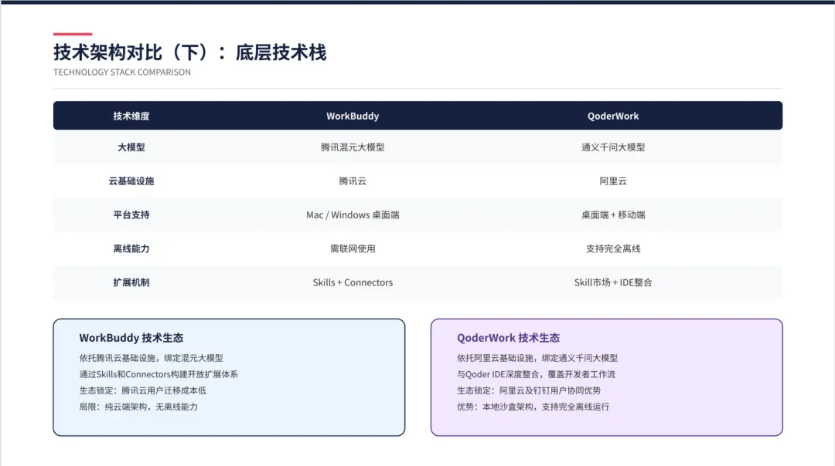This screenshot has width=835, height=466.
Task: Click the QoderWork column header
Action: (x=613, y=116)
